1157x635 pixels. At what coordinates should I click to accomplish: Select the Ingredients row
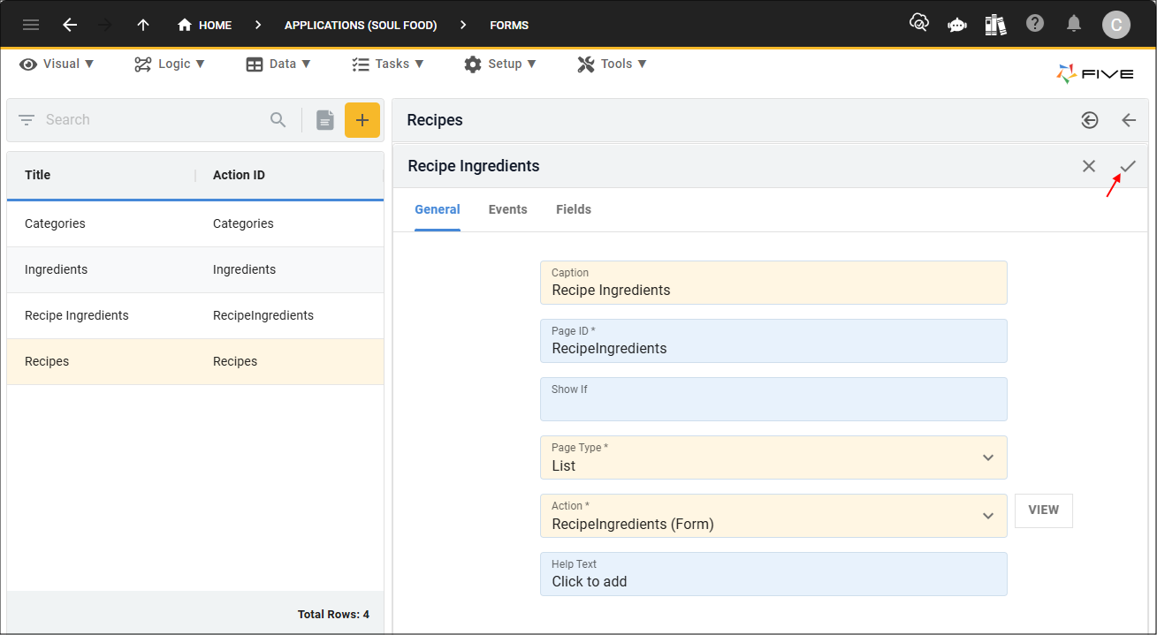pyautogui.click(x=195, y=269)
